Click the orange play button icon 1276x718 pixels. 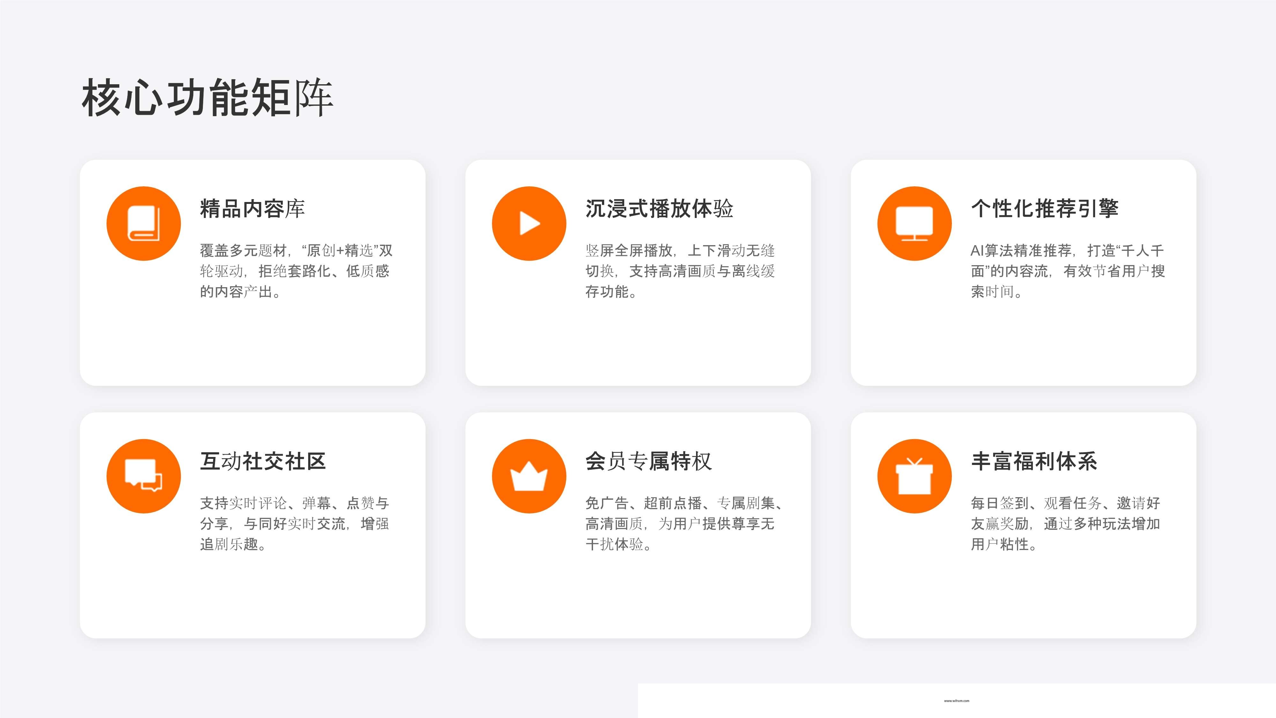point(529,223)
